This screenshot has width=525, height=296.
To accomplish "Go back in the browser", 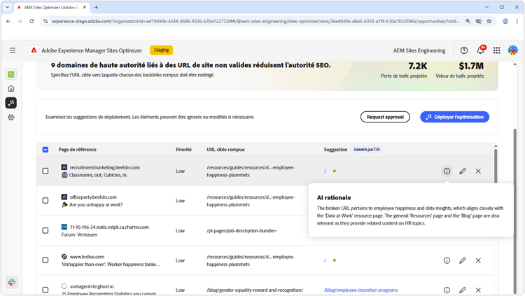I will pos(8,21).
